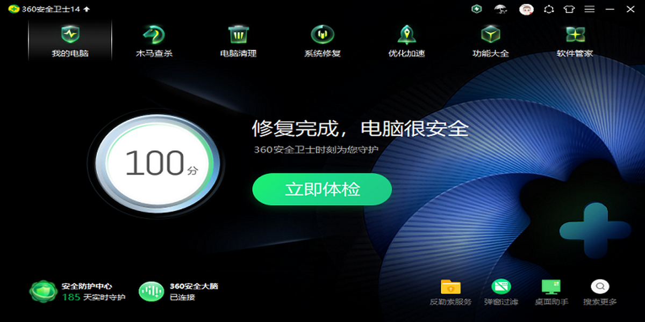
Task: Click the 360安全大脑 icon
Action: [x=152, y=291]
